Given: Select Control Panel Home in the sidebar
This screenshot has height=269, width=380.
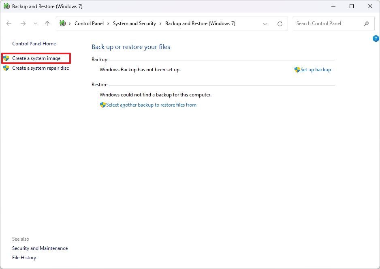Looking at the screenshot, I should point(34,44).
